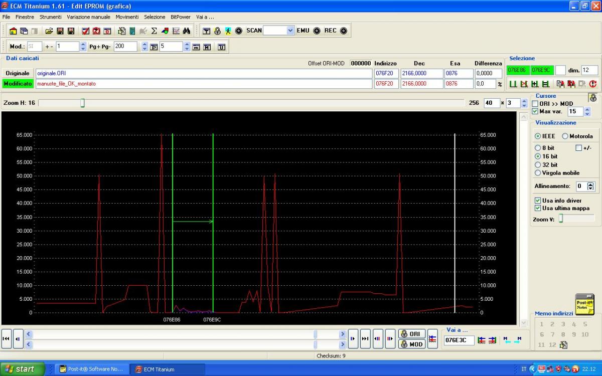Open the Finestre menu
This screenshot has width=602, height=376.
(x=25, y=17)
